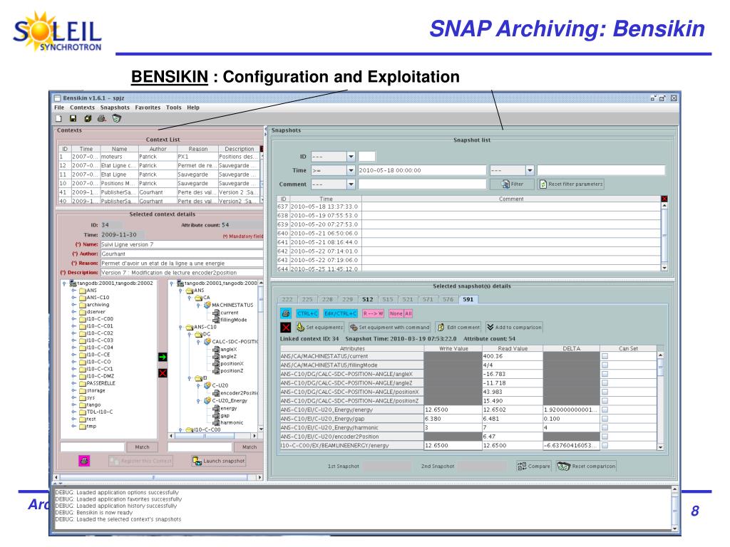730x547 pixels.
Task: Click the encoder2Position attribute icon in tree
Action: click(216, 392)
